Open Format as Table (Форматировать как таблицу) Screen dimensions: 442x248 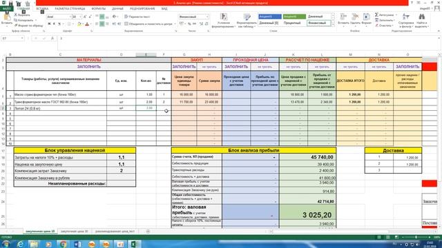click(x=247, y=21)
